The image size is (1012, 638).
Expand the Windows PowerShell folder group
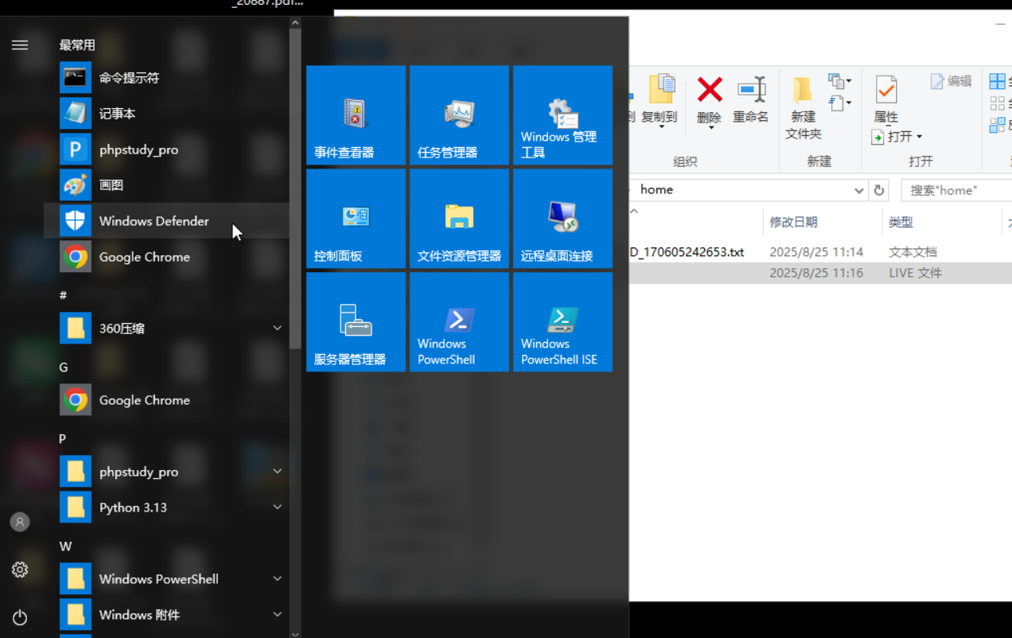click(277, 579)
